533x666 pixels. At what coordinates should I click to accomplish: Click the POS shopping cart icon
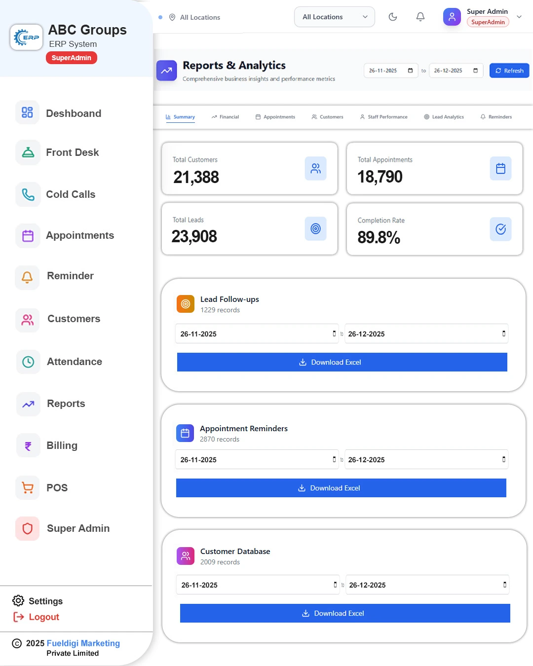coord(28,488)
